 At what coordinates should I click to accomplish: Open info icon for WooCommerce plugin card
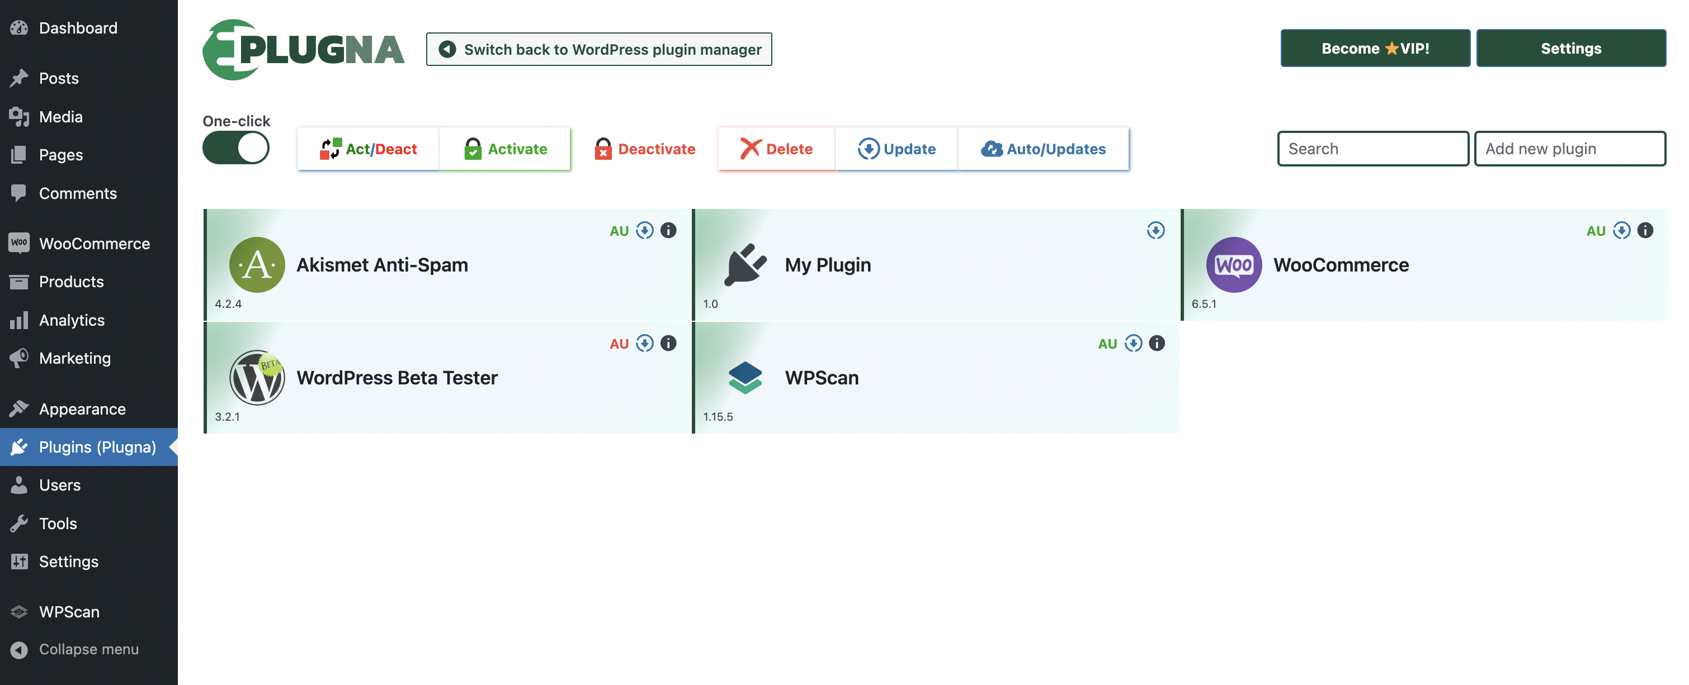coord(1645,231)
